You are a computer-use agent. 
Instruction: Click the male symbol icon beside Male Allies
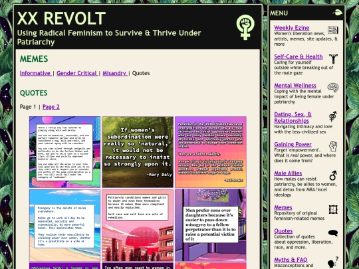333,175
